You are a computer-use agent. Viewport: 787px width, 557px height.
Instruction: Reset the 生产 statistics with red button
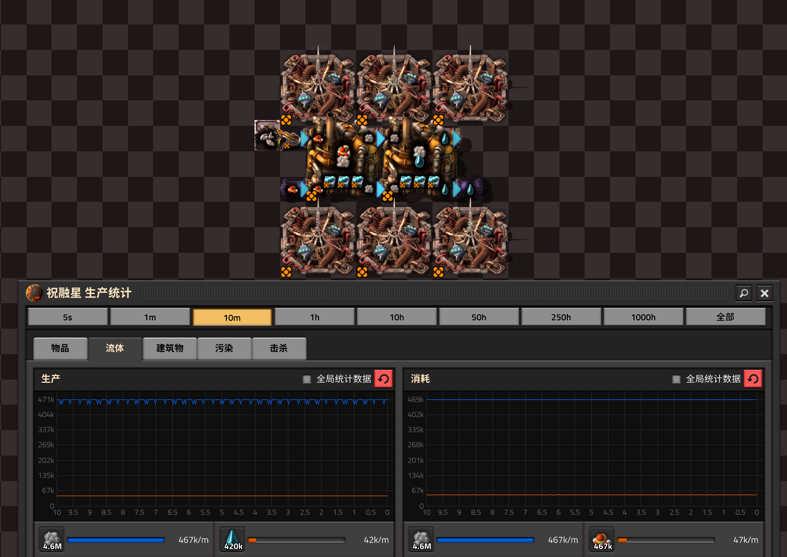coord(384,379)
